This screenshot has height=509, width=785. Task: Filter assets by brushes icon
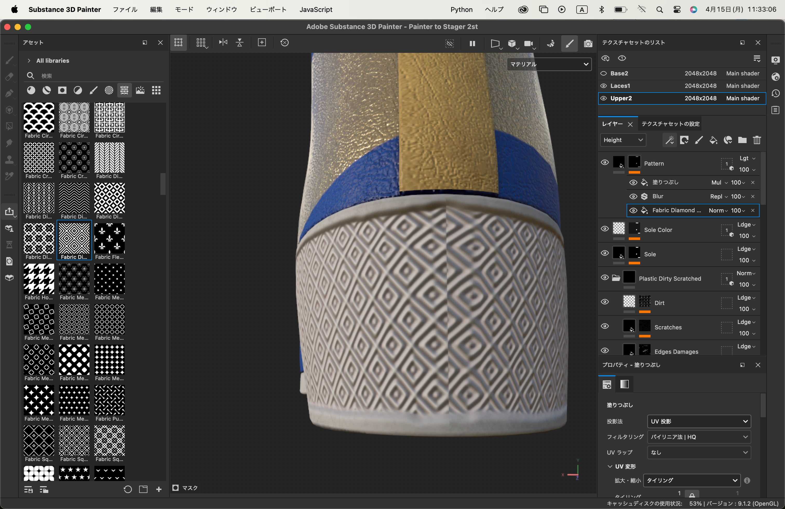[94, 90]
